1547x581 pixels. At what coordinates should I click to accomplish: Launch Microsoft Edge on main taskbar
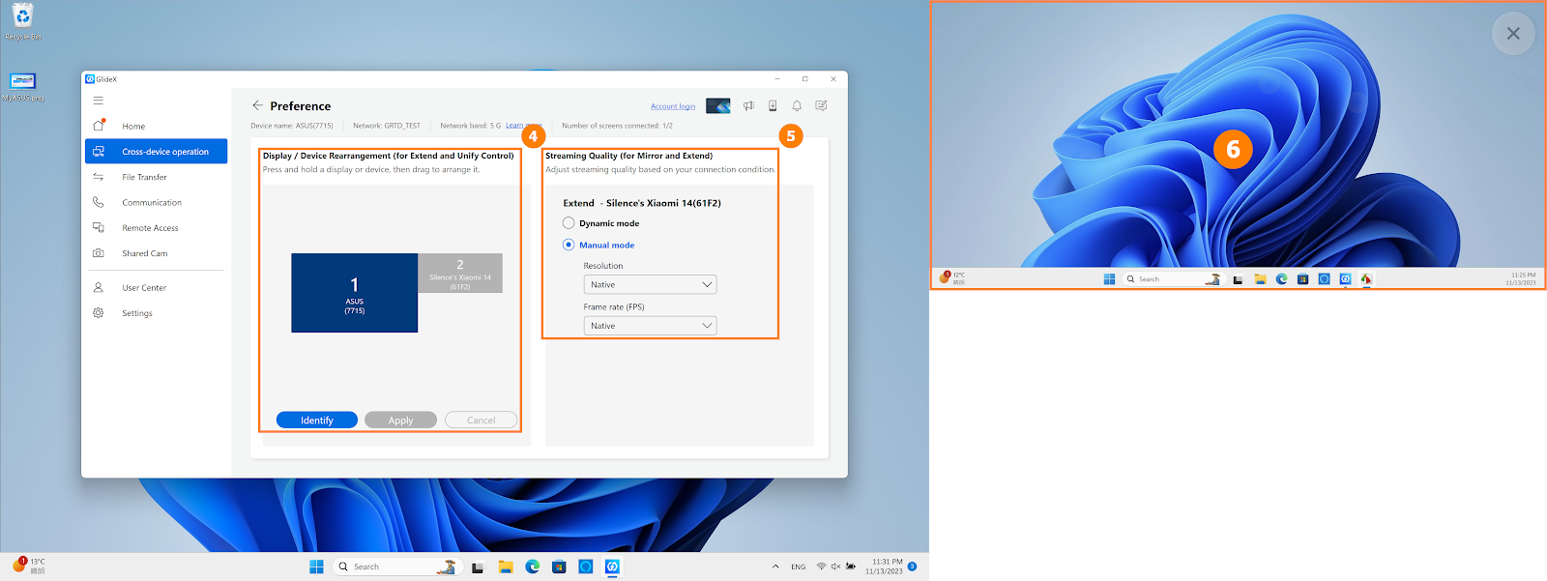point(532,566)
